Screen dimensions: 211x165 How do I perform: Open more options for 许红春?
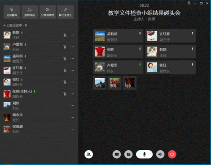(x=72, y=70)
